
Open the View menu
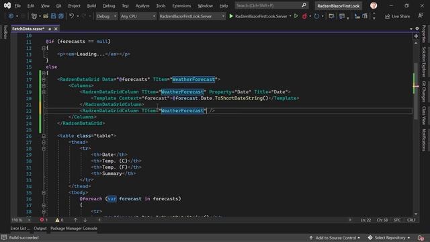coord(45,6)
